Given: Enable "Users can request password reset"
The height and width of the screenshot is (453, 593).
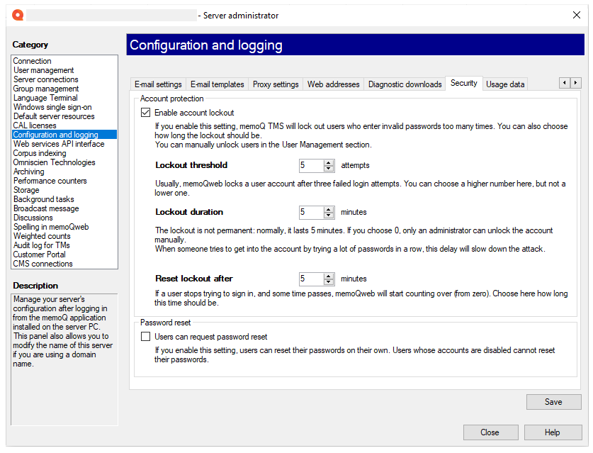Looking at the screenshot, I should [x=145, y=337].
